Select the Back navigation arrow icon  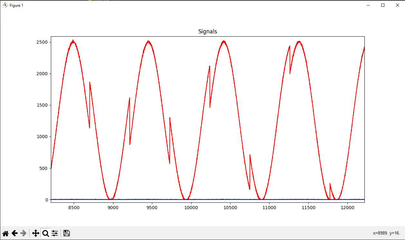(x=14, y=233)
